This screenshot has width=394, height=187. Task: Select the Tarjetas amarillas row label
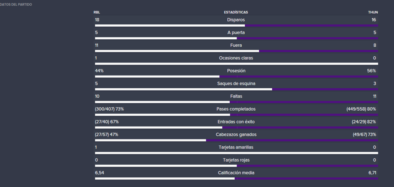tap(236, 148)
